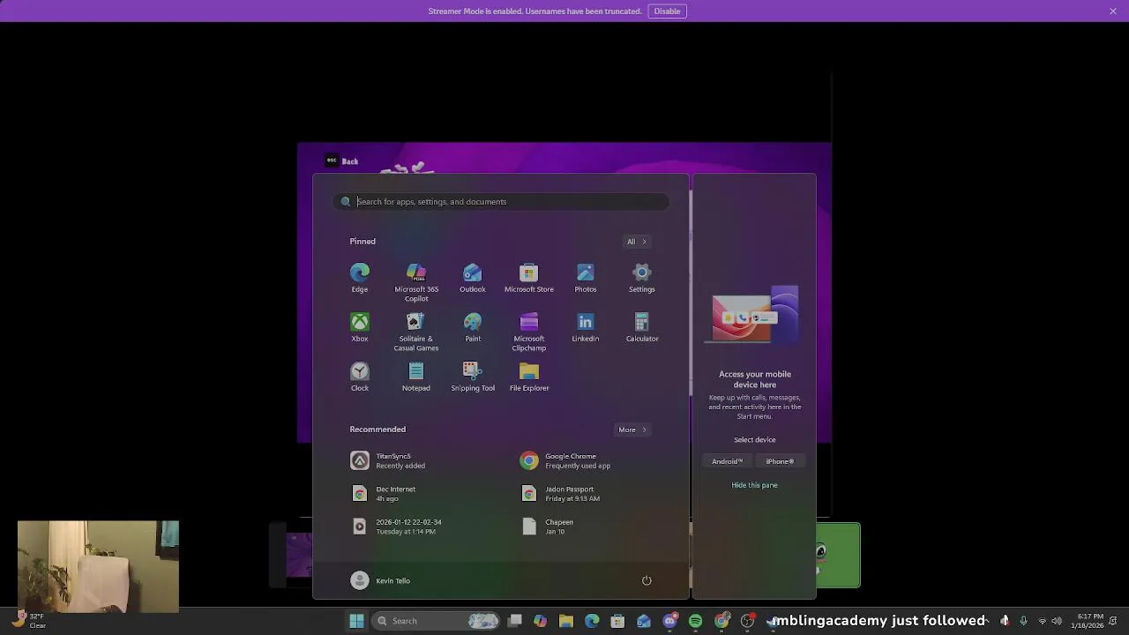Open the Clock app
This screenshot has height=635, width=1129.
tap(360, 377)
